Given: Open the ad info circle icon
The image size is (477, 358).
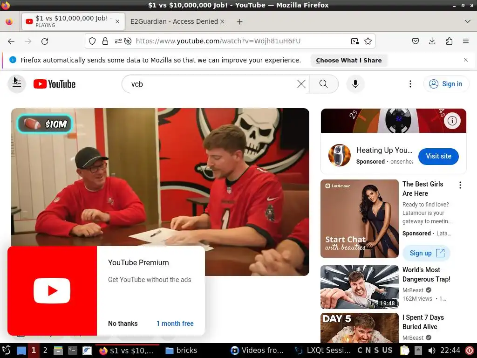Looking at the screenshot, I should (452, 121).
